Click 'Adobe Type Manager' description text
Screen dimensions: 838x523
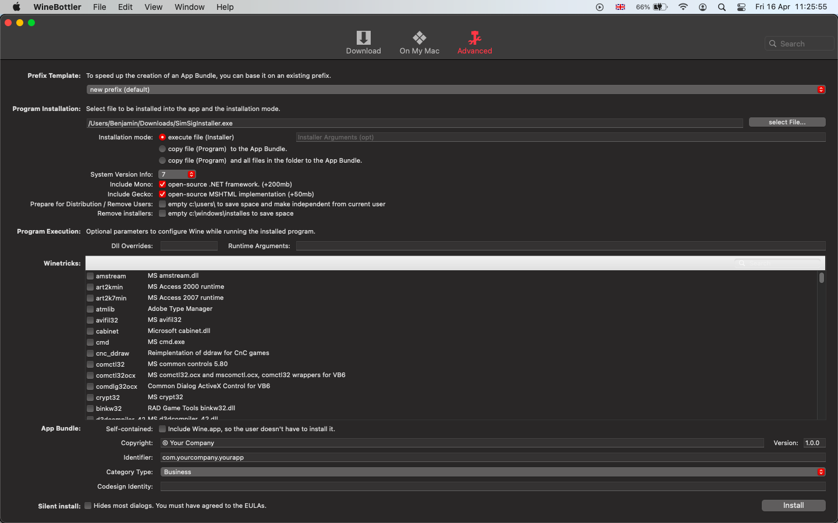180,309
